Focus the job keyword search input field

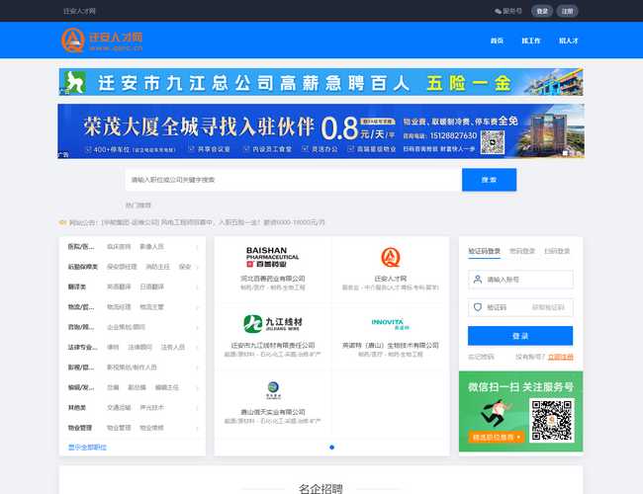coord(293,180)
